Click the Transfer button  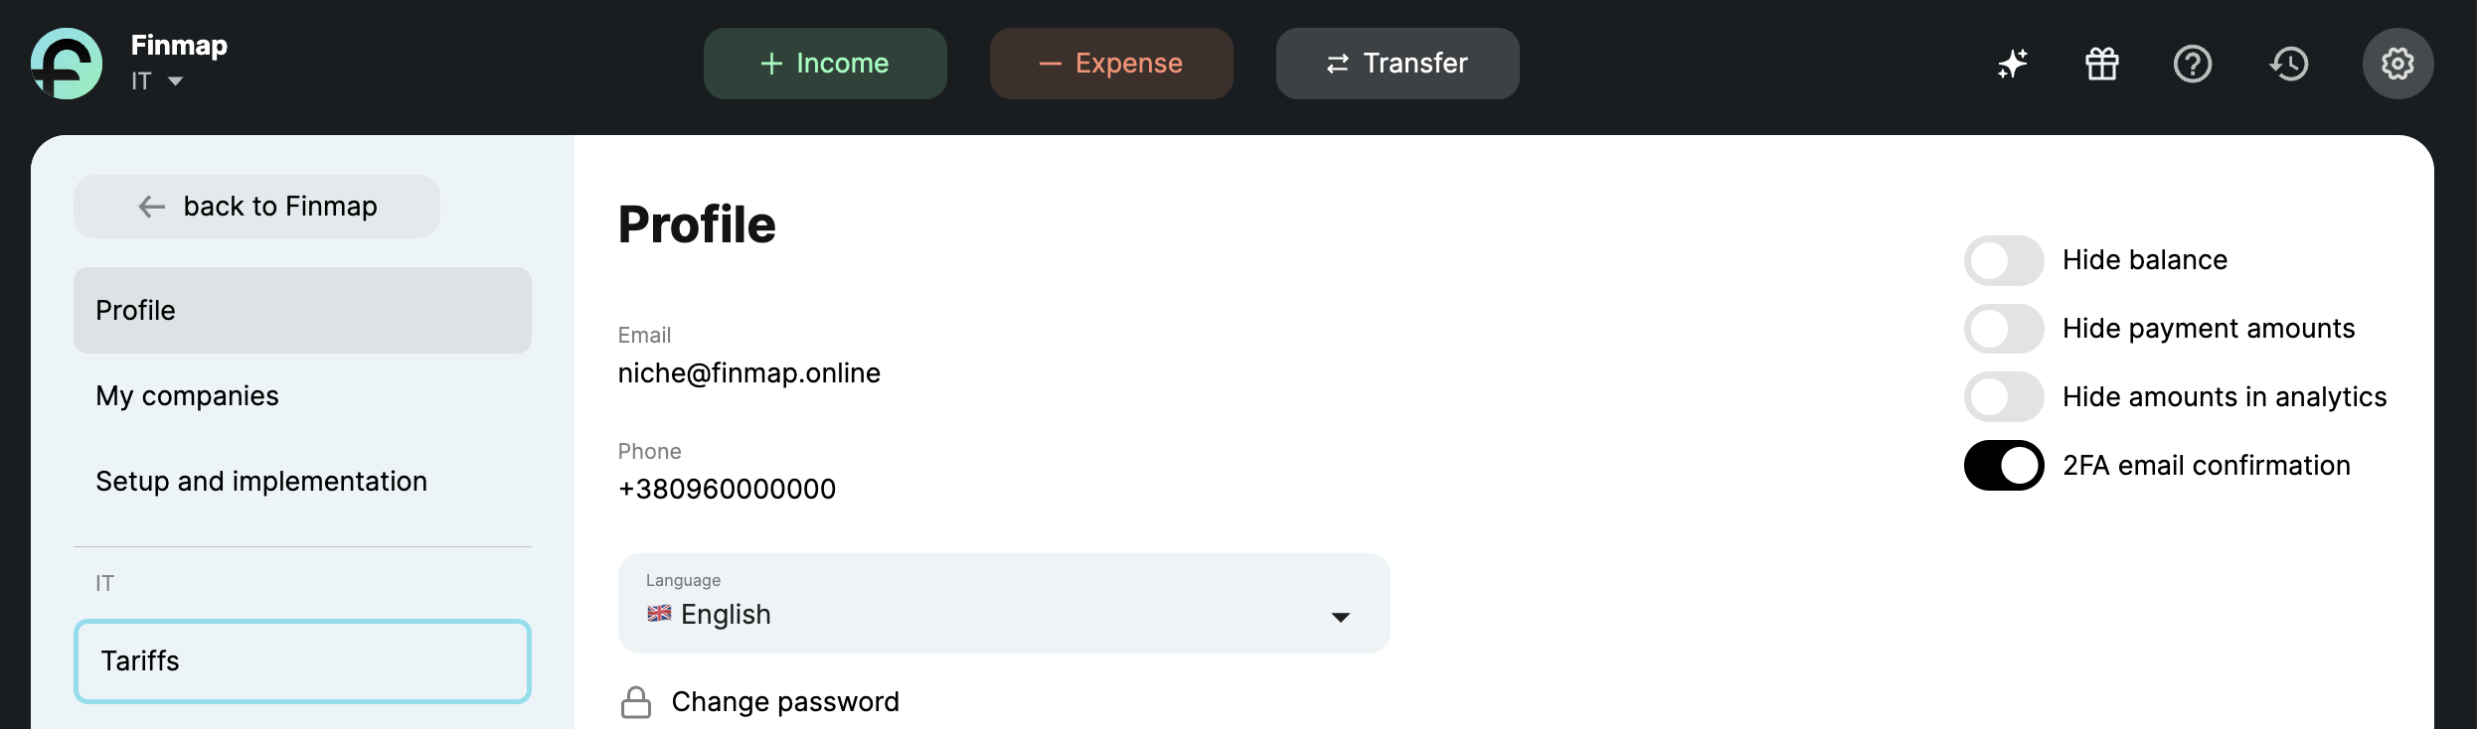(1398, 64)
